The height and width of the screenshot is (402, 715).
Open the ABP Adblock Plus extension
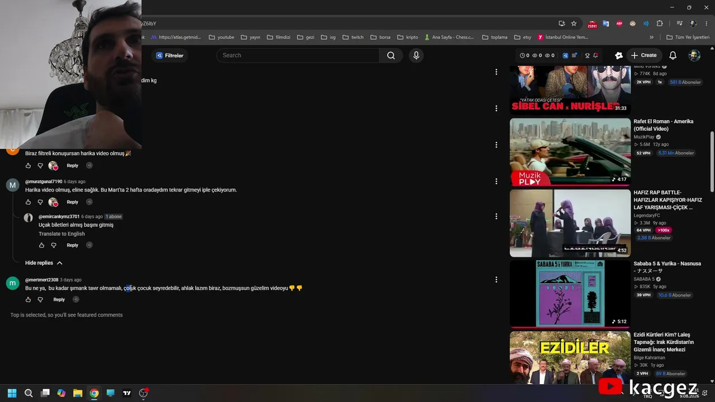click(x=619, y=23)
